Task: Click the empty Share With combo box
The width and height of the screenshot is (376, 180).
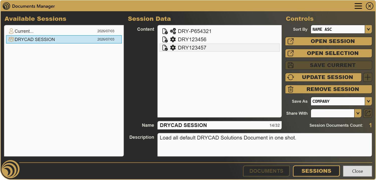Action: [x=333, y=113]
